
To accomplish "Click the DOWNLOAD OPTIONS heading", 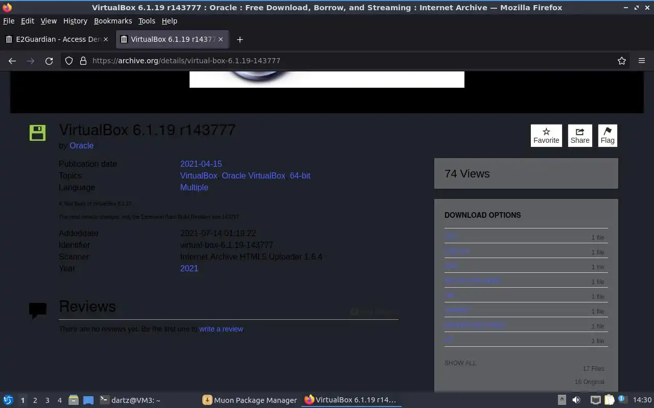I will point(483,215).
